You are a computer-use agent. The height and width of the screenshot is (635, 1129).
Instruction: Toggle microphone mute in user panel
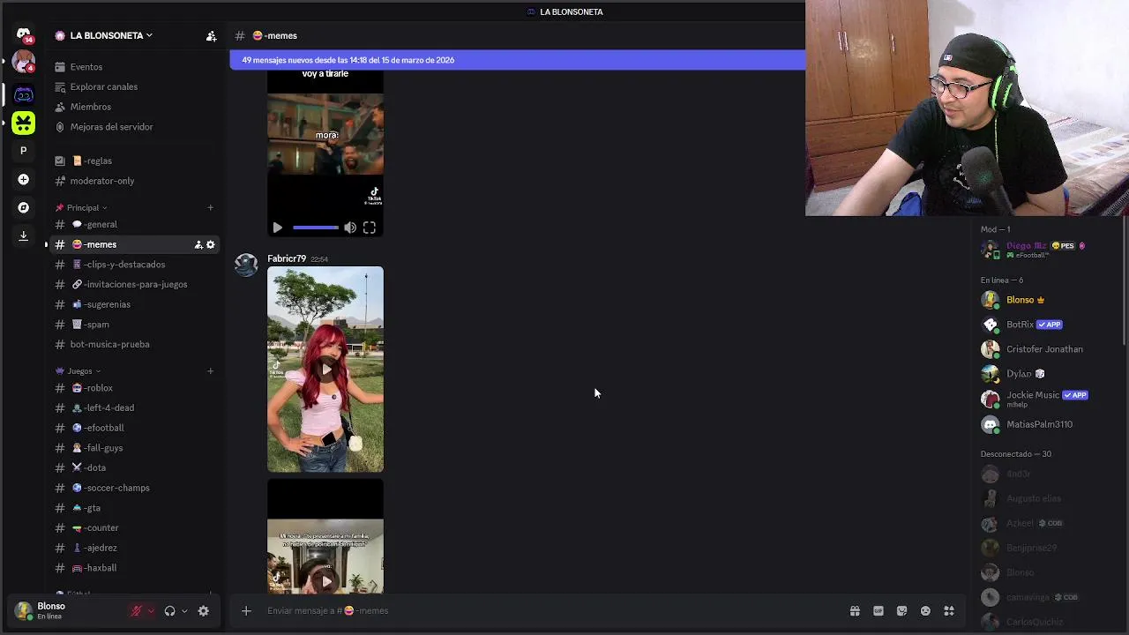coord(136,610)
